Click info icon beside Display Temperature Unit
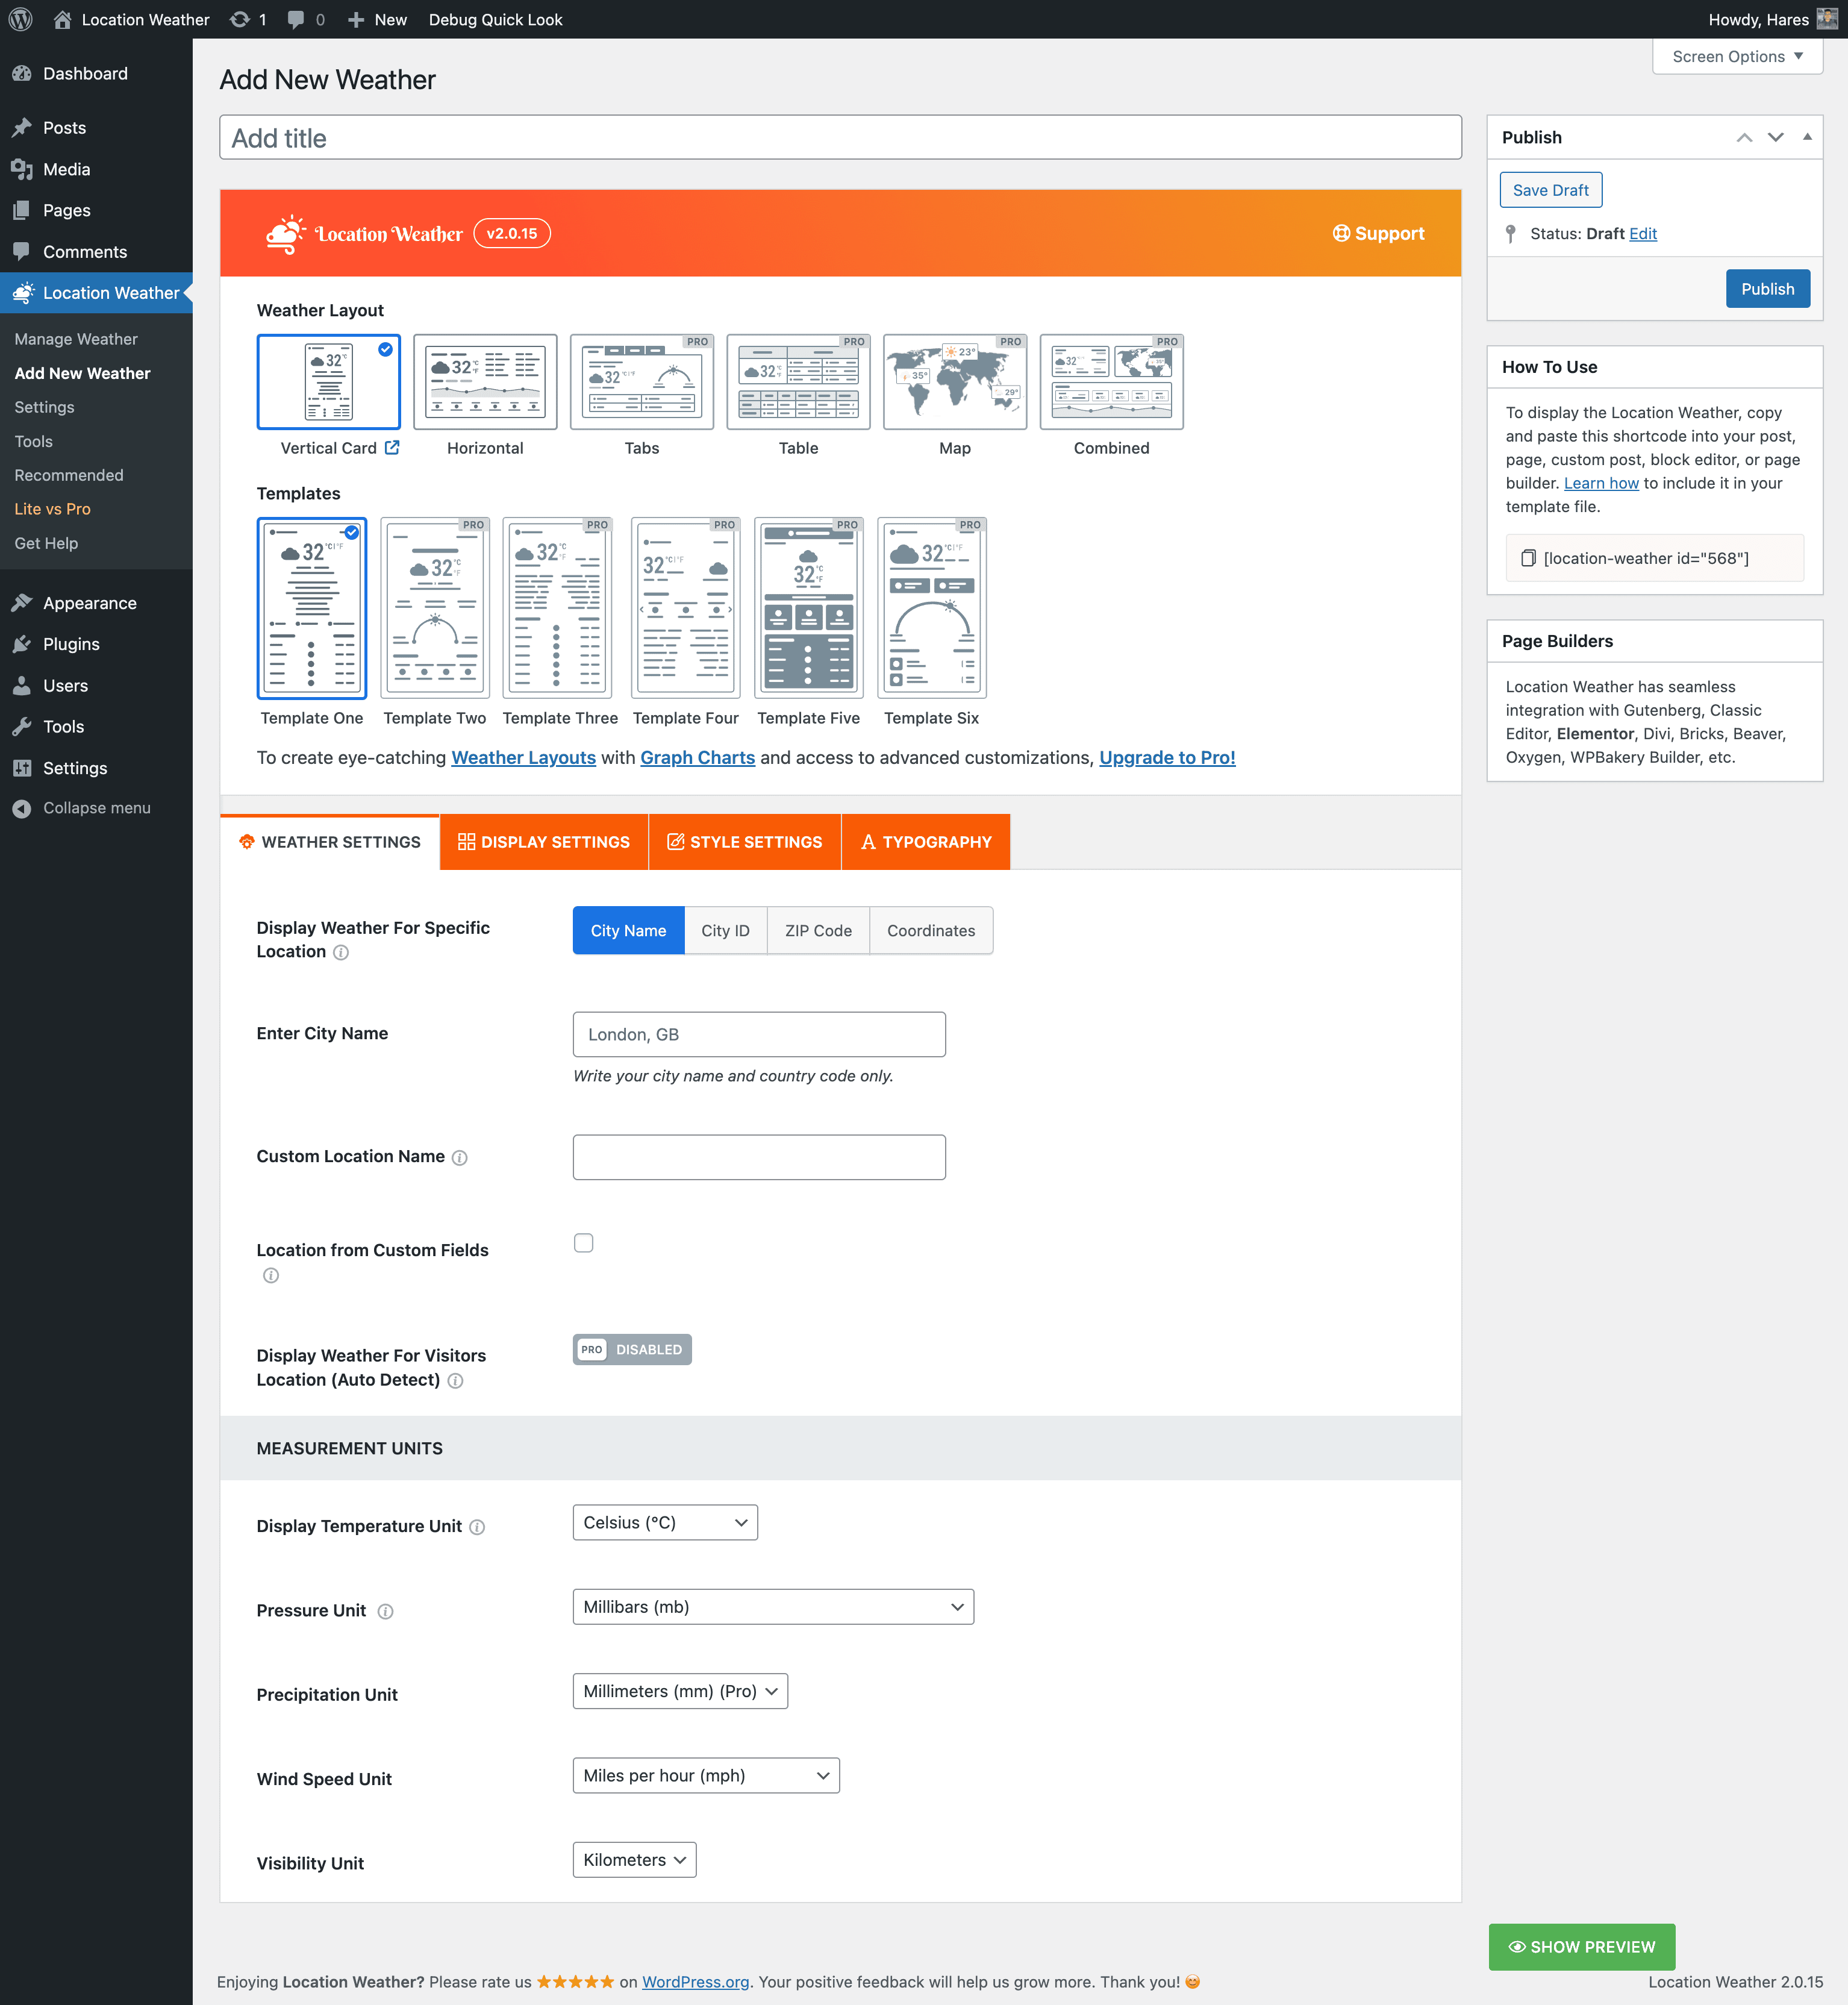 tap(477, 1527)
